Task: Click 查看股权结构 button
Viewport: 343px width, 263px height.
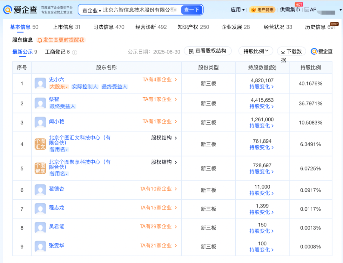Action: point(208,51)
